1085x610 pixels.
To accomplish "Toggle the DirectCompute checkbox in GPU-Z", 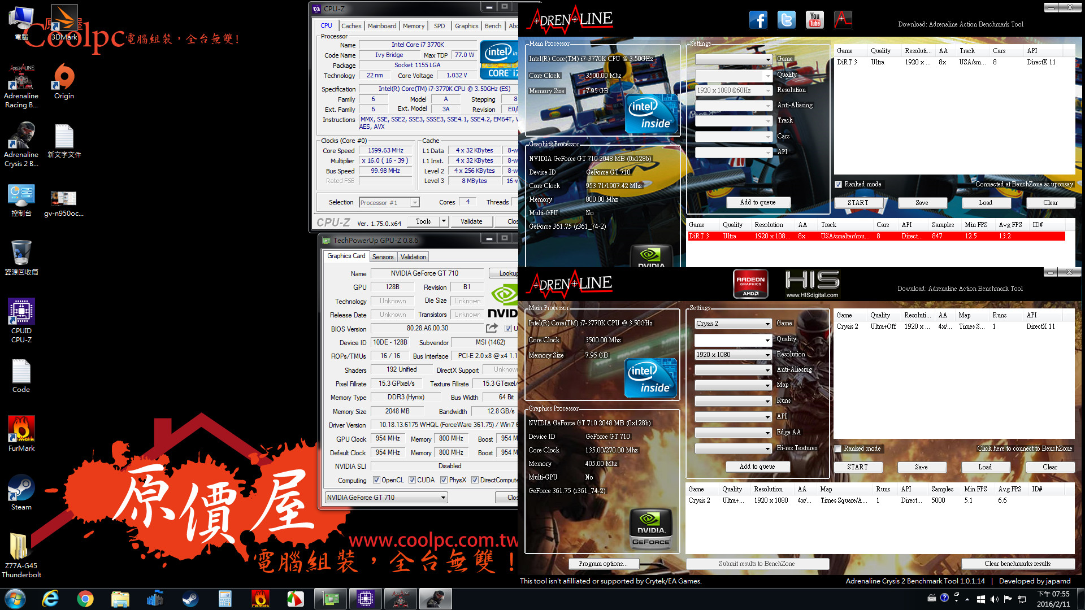I will (475, 480).
